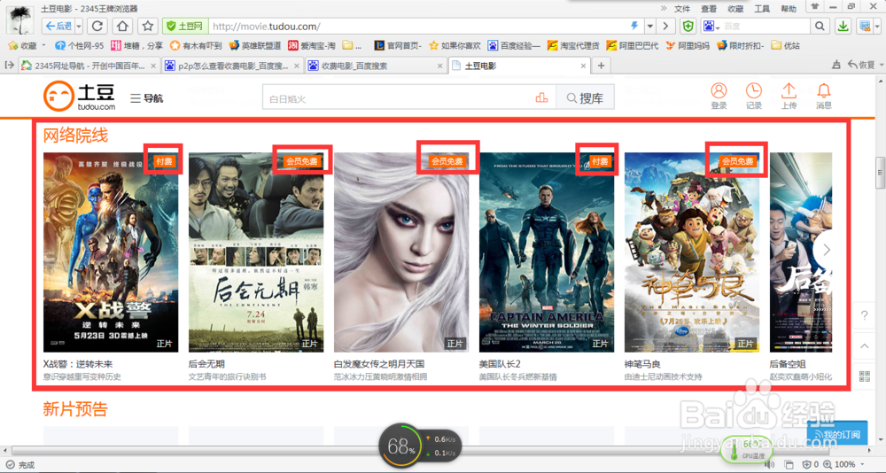886x473 pixels.
Task: Open a new tab with plus button
Action: click(x=601, y=66)
